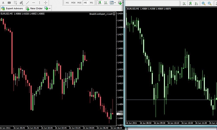Select the active M5 timeframe button
This screenshot has width=217, height=130.
pos(85,3)
